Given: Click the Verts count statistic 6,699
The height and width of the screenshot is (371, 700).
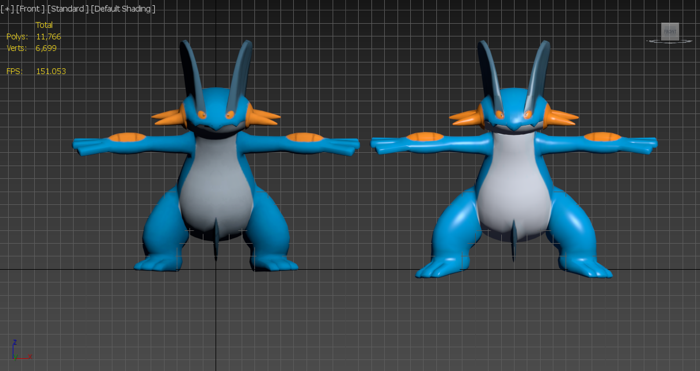Looking at the screenshot, I should [46, 48].
